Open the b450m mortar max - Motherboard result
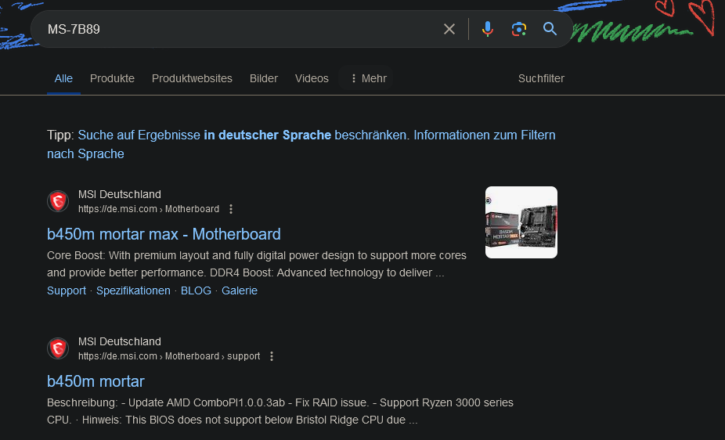 (164, 234)
